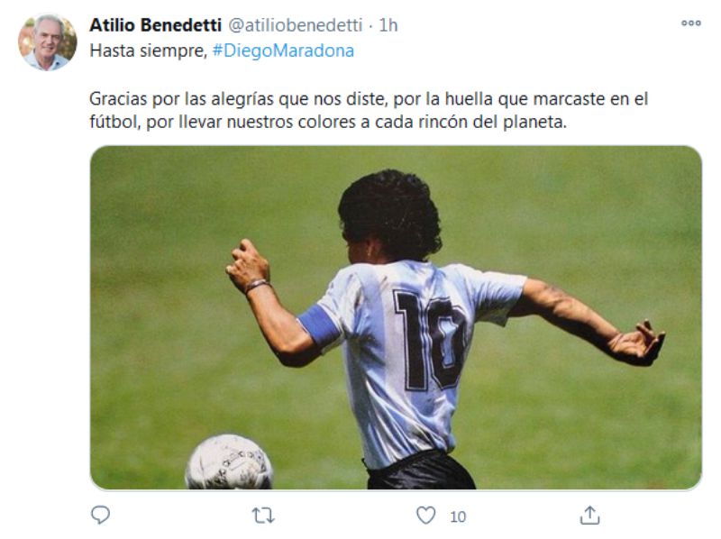Click the player's black shorts in photo
The image size is (721, 539).
pos(421,471)
